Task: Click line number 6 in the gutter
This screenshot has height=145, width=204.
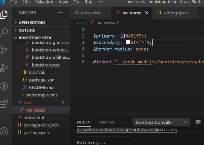Action: tap(83, 62)
